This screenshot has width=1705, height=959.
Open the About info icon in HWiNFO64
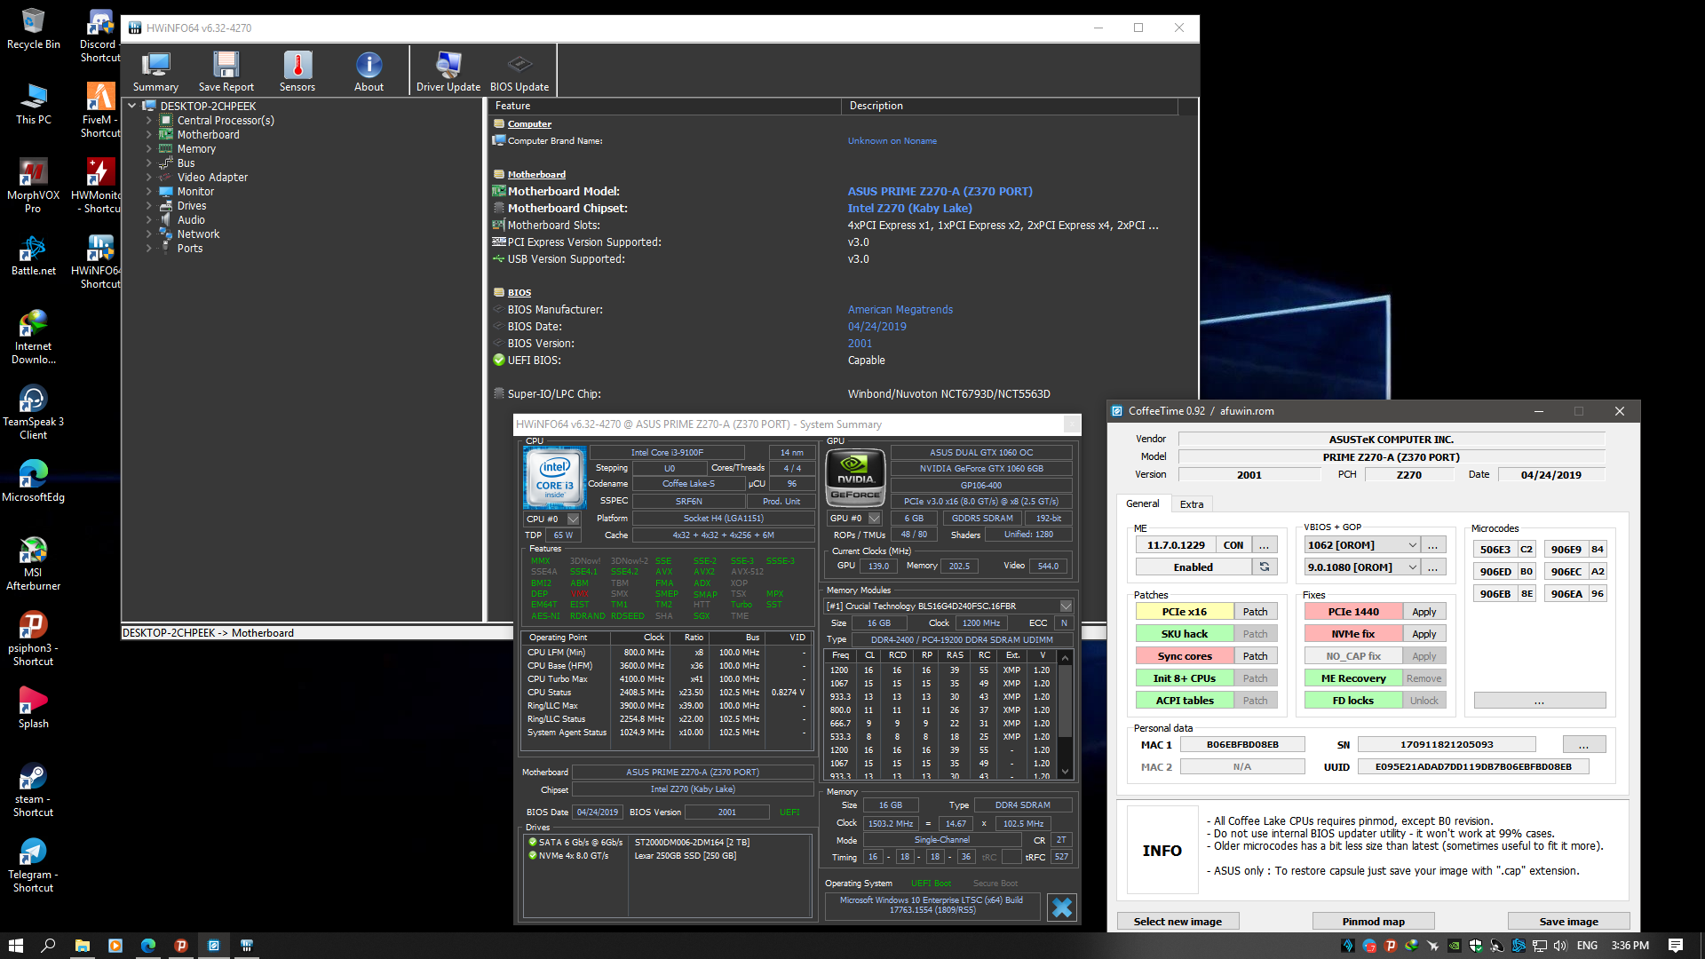[x=369, y=71]
